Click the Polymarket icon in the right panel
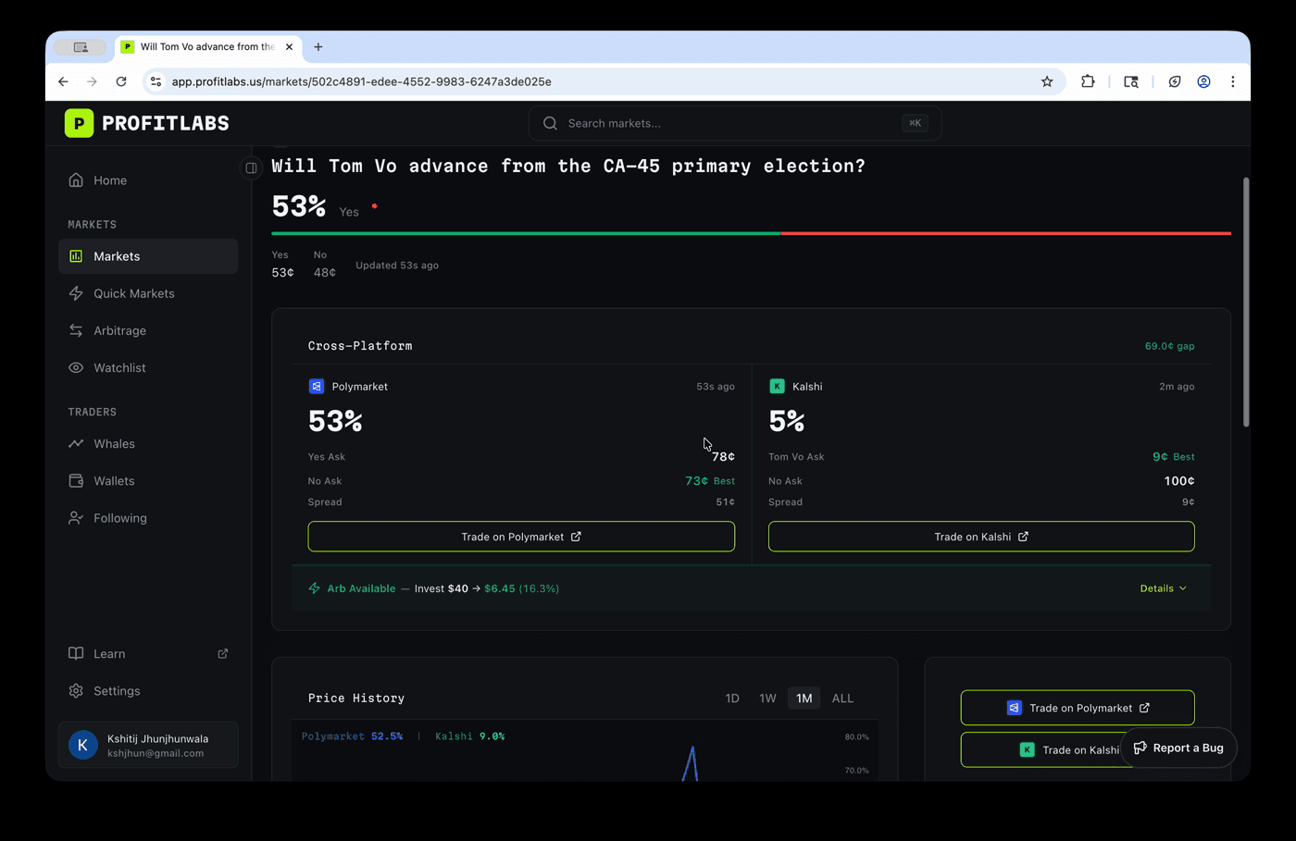 pyautogui.click(x=1015, y=708)
